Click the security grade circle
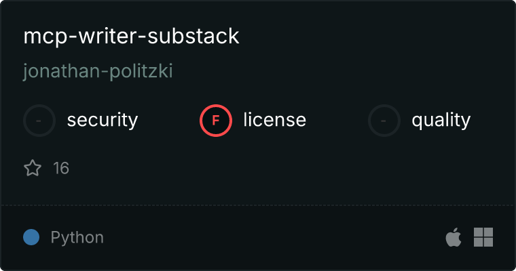 pos(39,121)
